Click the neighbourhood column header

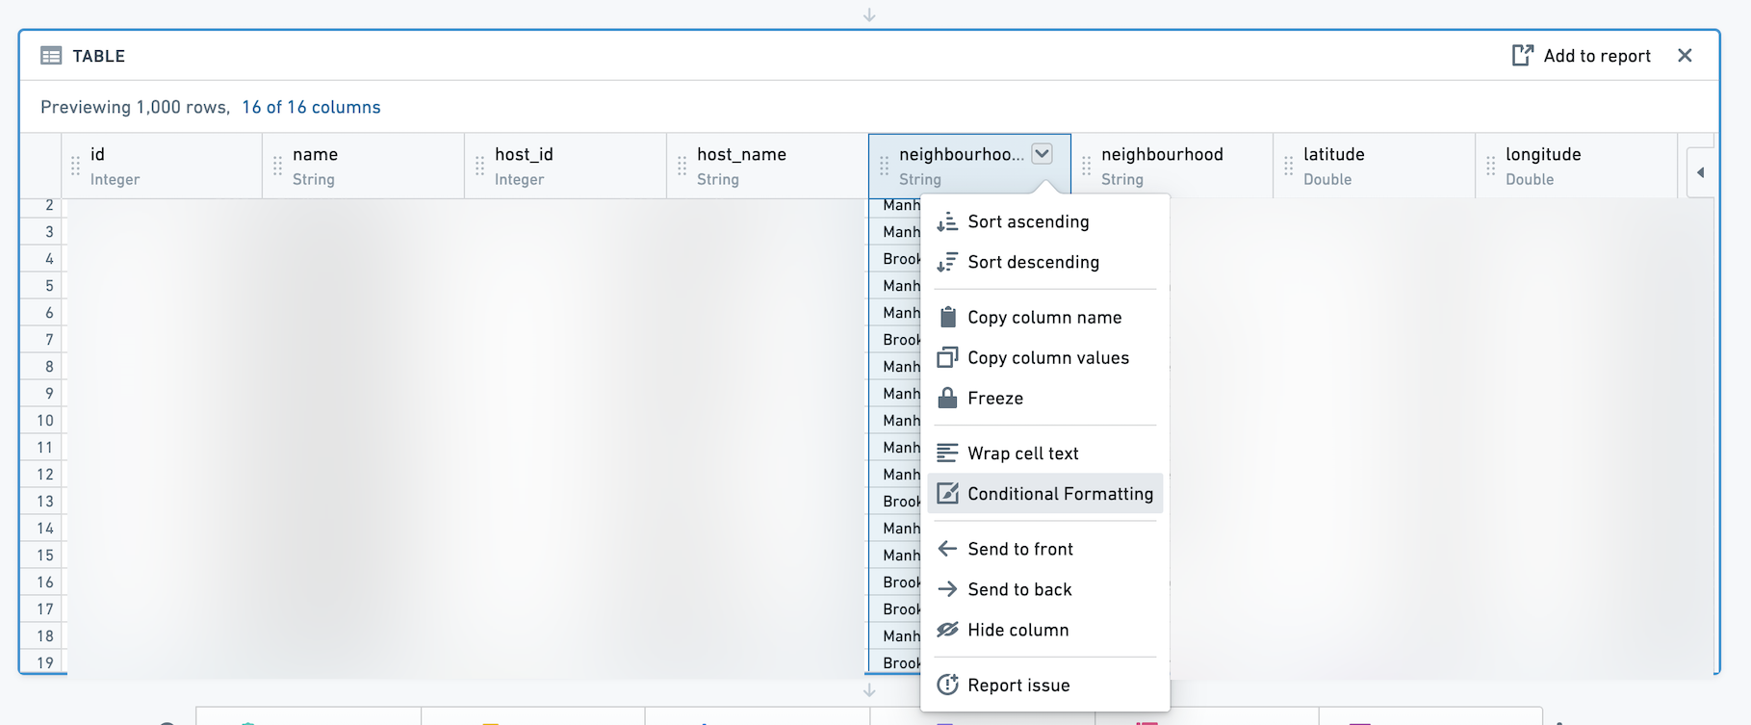[x=1172, y=166]
